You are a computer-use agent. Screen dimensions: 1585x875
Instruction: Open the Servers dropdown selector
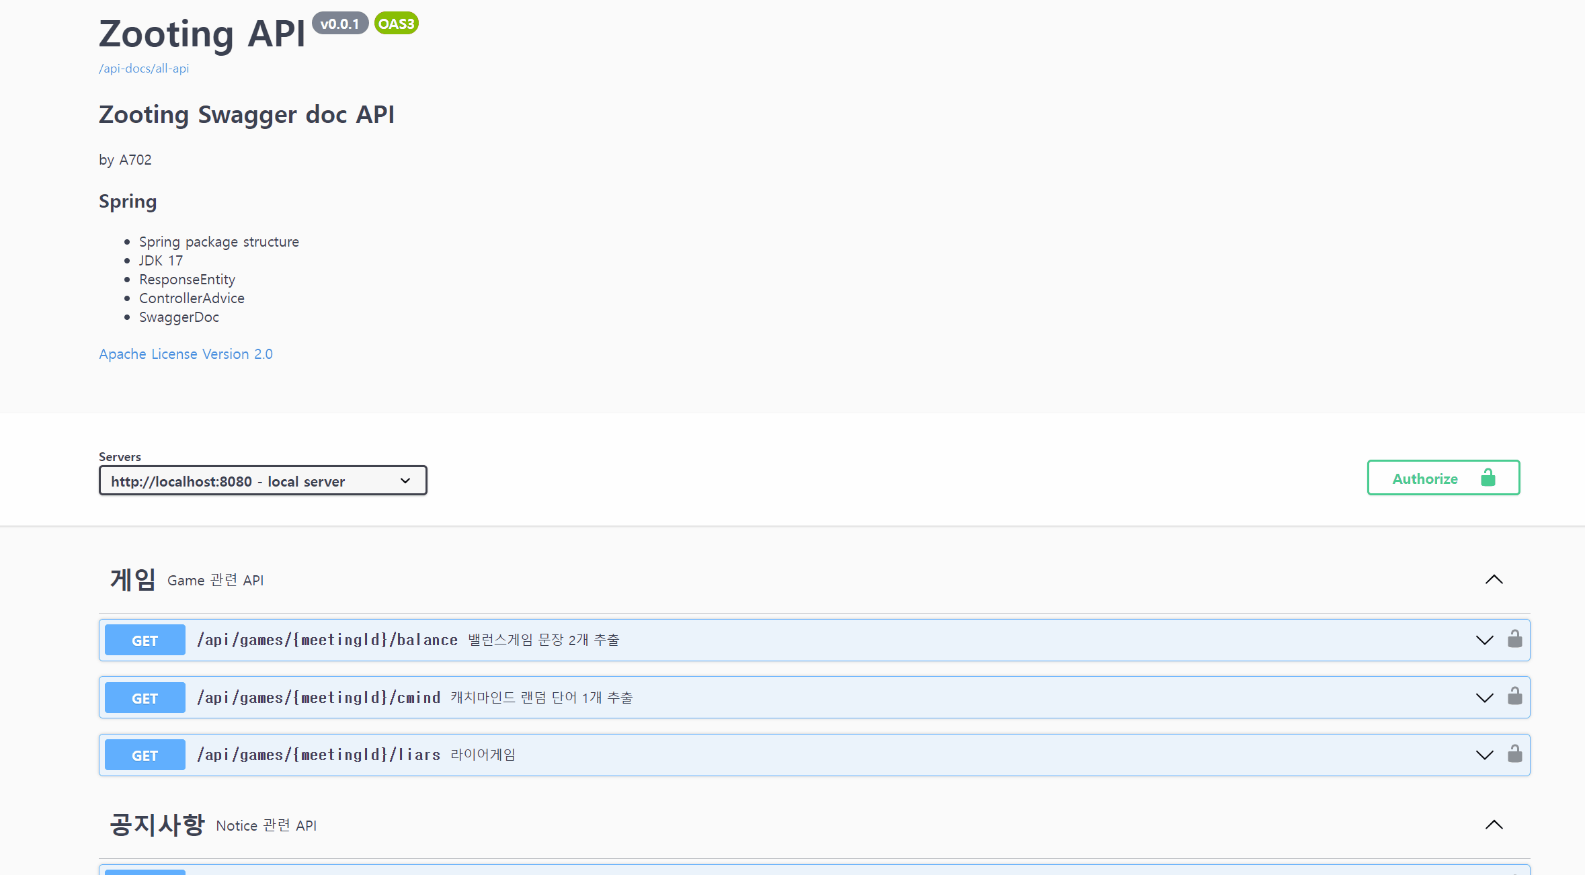click(262, 481)
